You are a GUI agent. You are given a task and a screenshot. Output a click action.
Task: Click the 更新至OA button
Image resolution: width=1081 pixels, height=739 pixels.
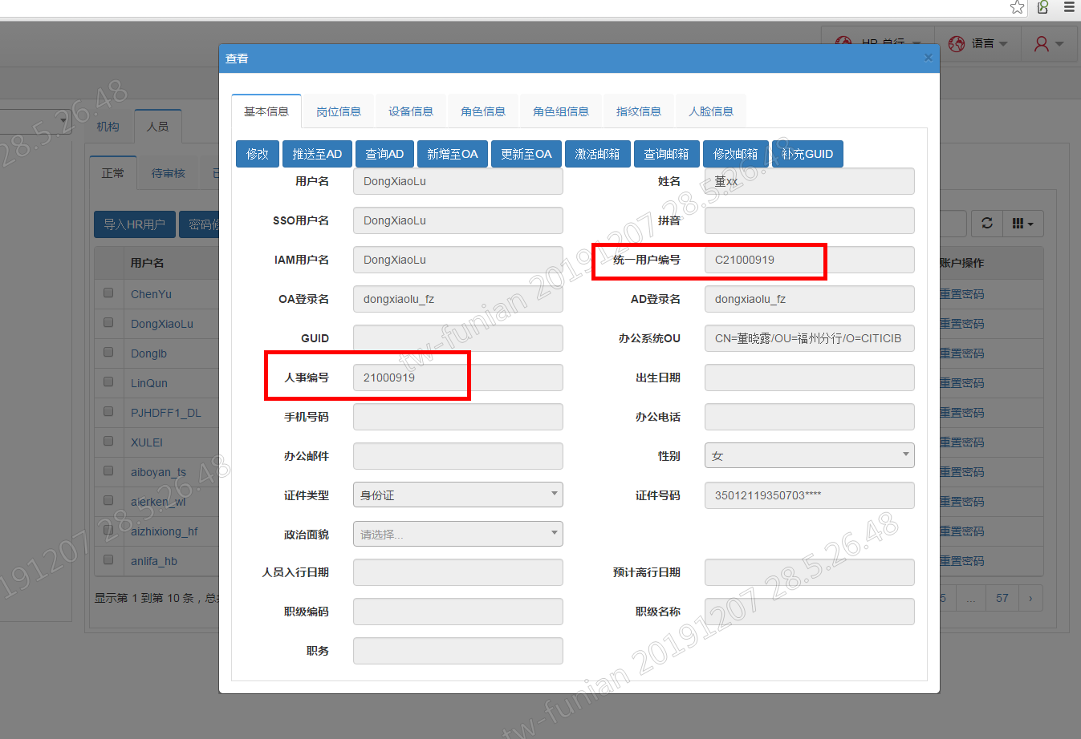click(x=526, y=154)
